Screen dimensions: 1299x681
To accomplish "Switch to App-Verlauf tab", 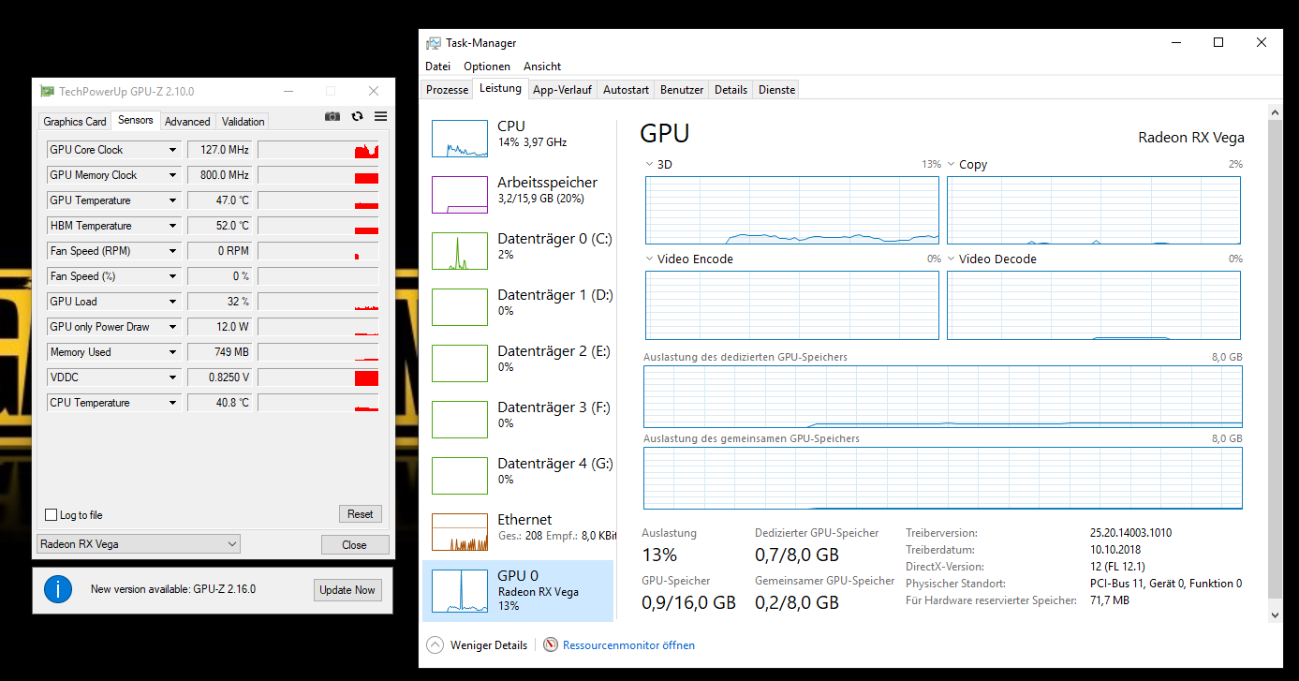I will (562, 90).
